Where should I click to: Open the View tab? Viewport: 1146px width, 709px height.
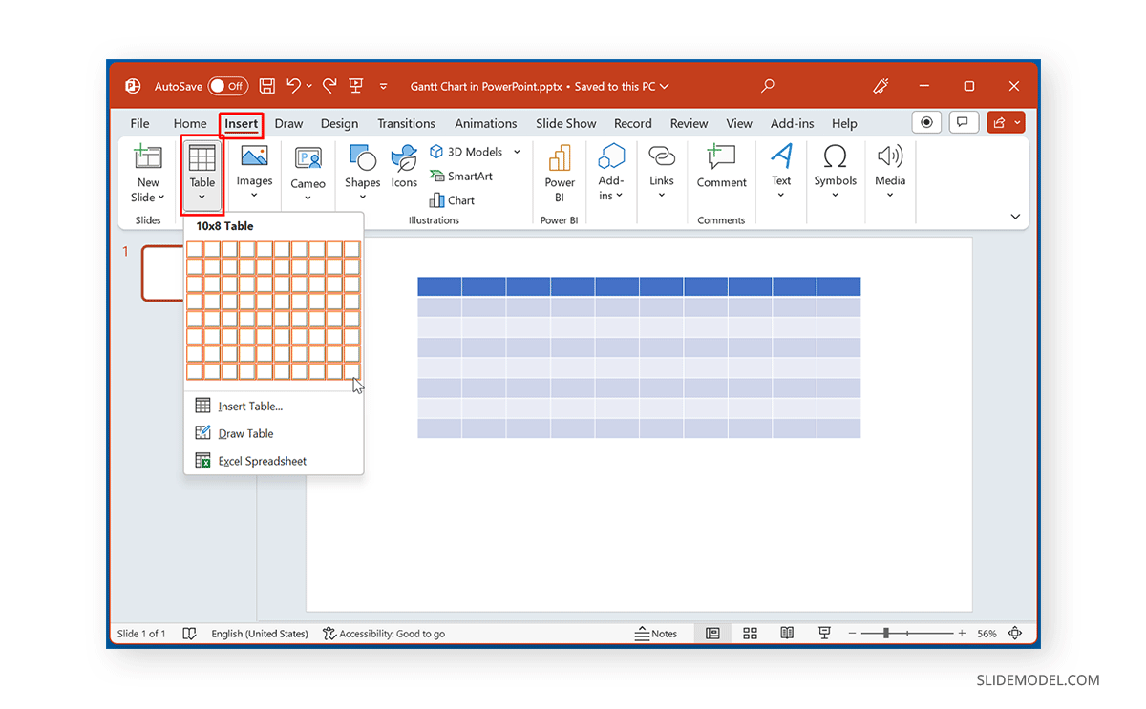pyautogui.click(x=739, y=123)
